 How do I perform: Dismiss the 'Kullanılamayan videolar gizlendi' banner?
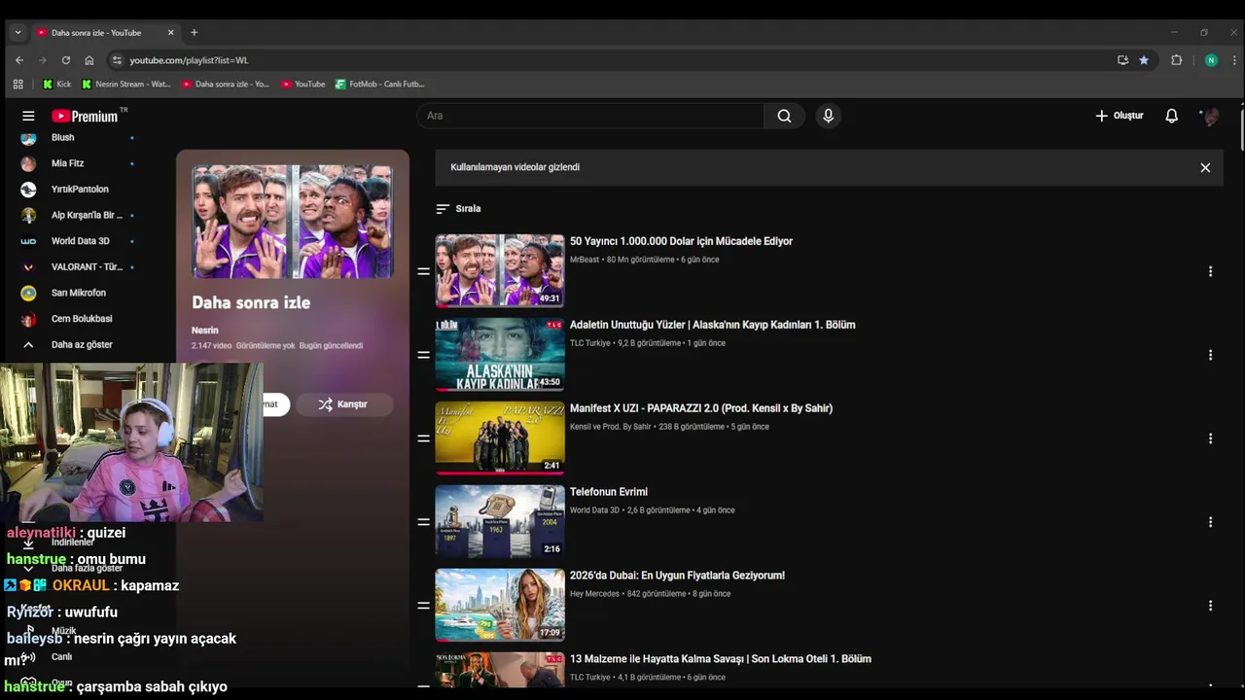coord(1205,167)
